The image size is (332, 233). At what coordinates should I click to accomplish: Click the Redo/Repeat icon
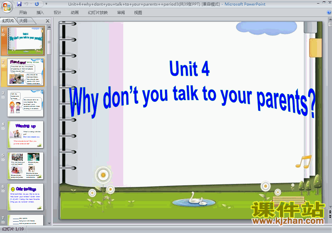click(x=37, y=4)
